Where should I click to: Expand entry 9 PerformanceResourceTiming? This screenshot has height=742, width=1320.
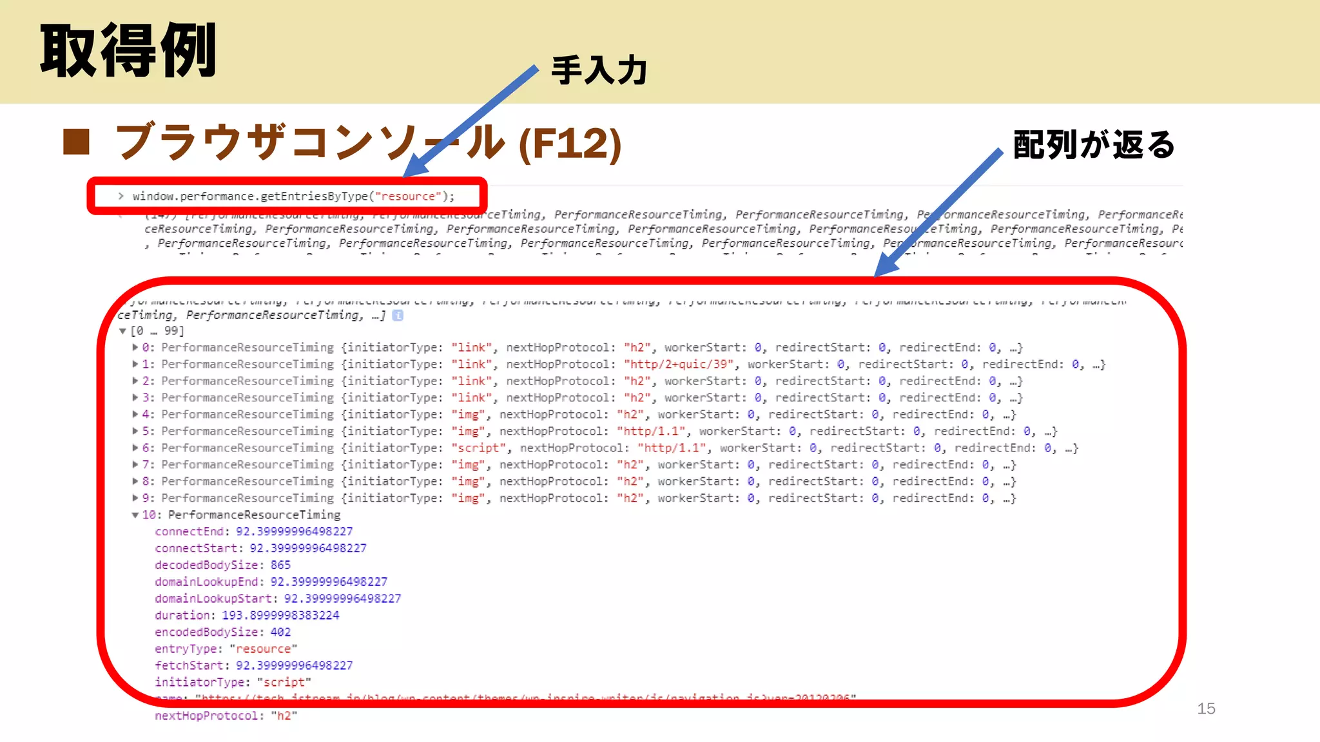[135, 499]
